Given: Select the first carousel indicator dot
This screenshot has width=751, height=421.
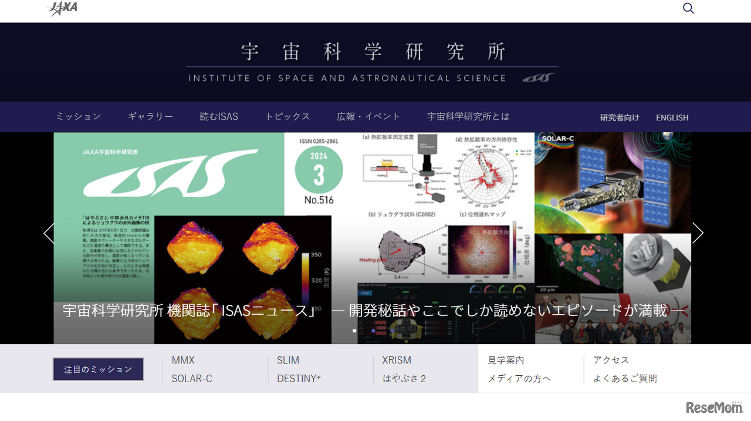Looking at the screenshot, I should pos(354,331).
